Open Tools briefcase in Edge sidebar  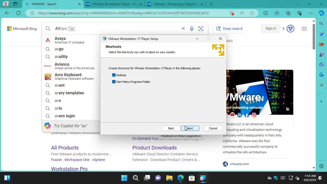coord(321,44)
